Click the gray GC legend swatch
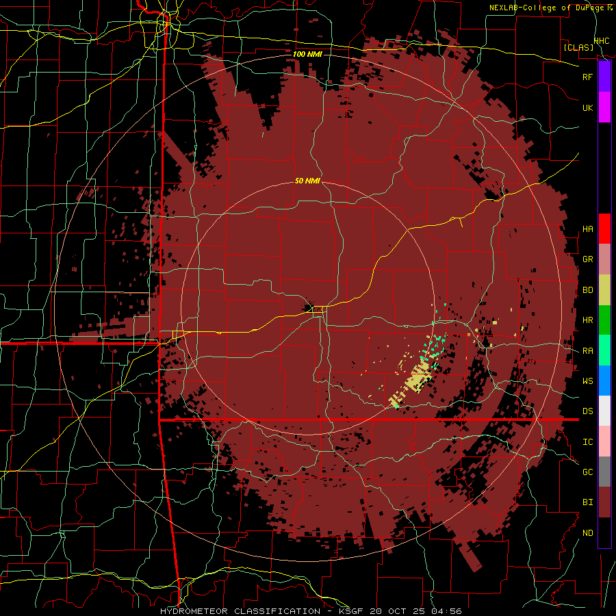The image size is (616, 616). (604, 472)
